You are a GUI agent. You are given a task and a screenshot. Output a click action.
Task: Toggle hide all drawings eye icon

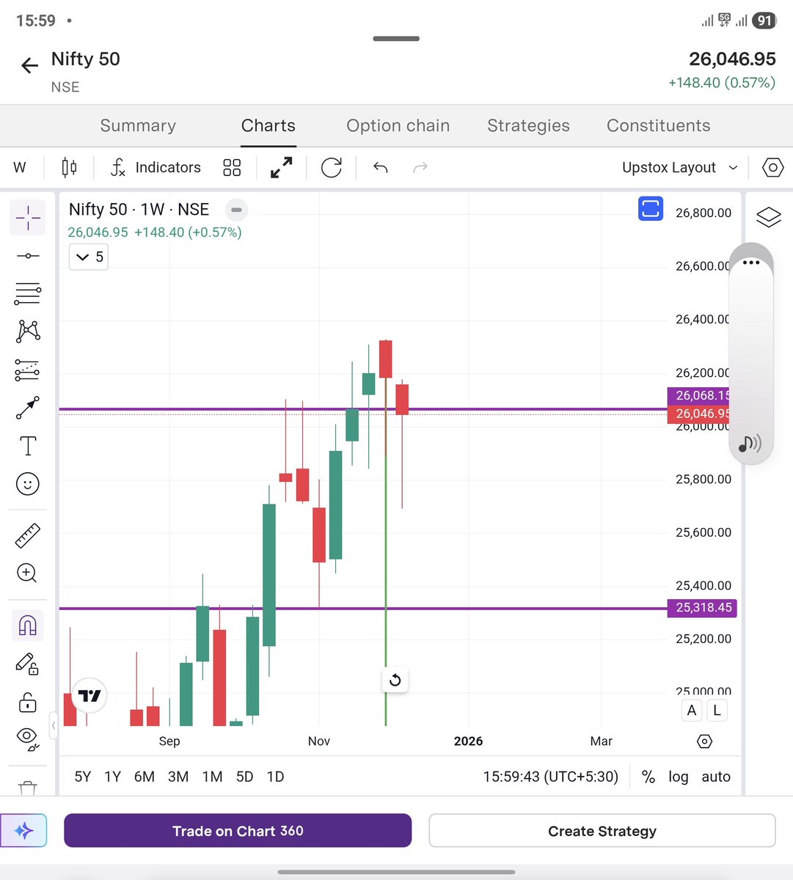click(28, 738)
